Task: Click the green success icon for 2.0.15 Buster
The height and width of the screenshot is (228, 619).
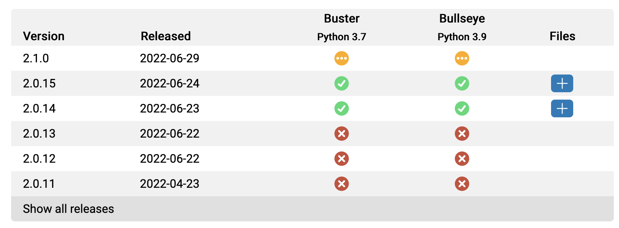Action: (x=342, y=83)
